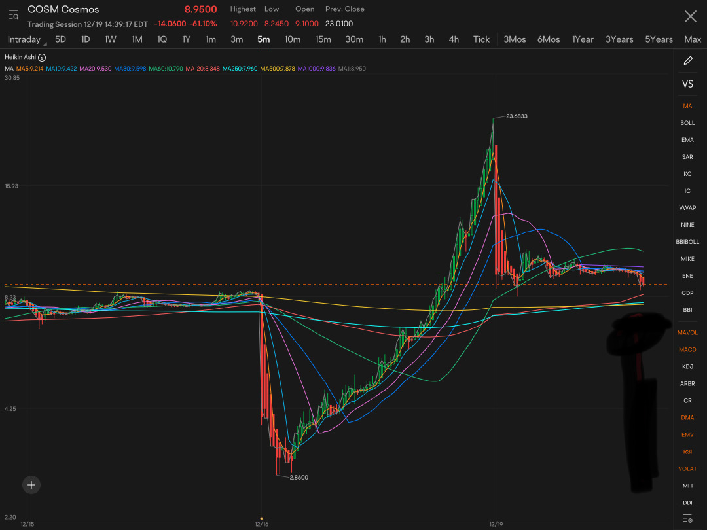The height and width of the screenshot is (530, 707).
Task: Enable the DDI sub-indicator
Action: [687, 503]
